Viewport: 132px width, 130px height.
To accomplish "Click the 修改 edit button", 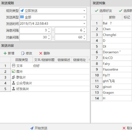I will coord(27,53).
